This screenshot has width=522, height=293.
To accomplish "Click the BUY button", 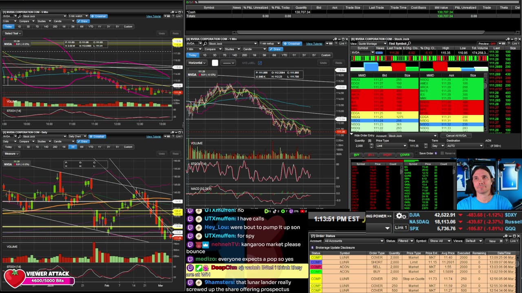I will pyautogui.click(x=357, y=155).
